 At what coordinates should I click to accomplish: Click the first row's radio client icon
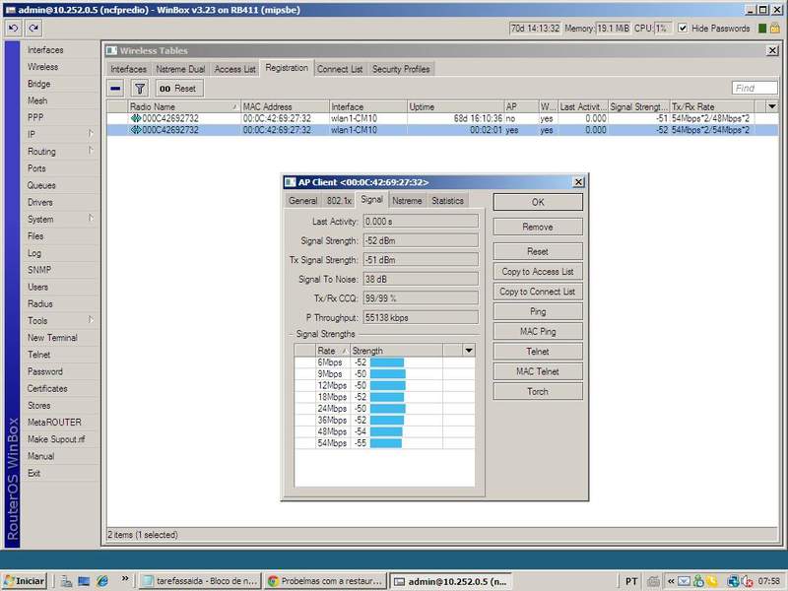tap(136, 118)
